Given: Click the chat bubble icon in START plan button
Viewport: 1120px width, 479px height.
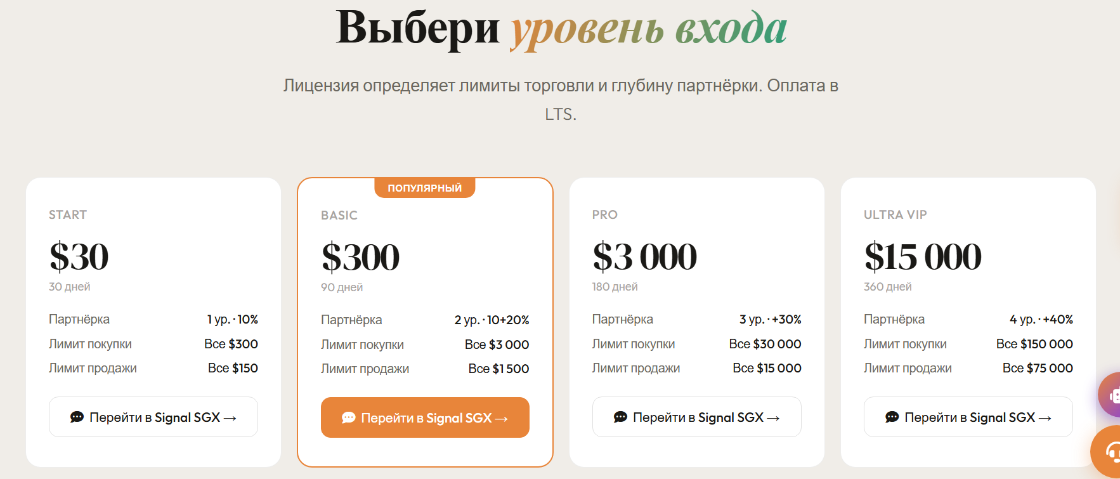Looking at the screenshot, I should pyautogui.click(x=77, y=417).
